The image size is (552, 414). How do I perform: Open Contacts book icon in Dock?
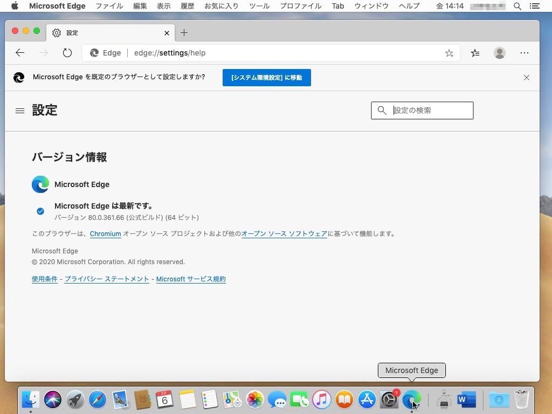142,399
